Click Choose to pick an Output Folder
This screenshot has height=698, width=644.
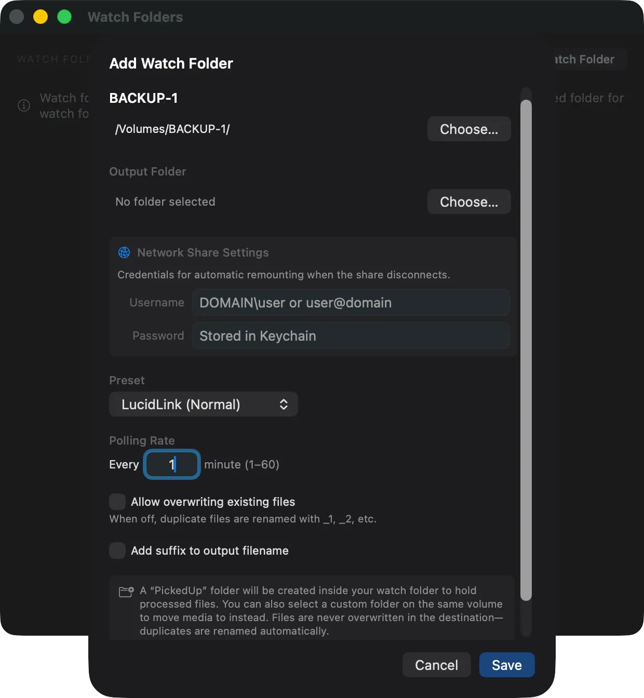[x=468, y=202]
